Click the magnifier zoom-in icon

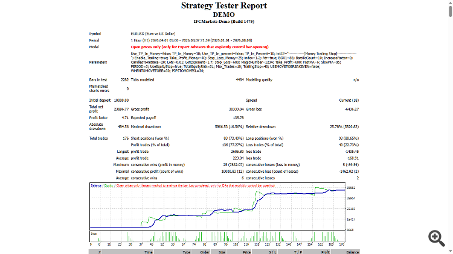tap(437, 238)
